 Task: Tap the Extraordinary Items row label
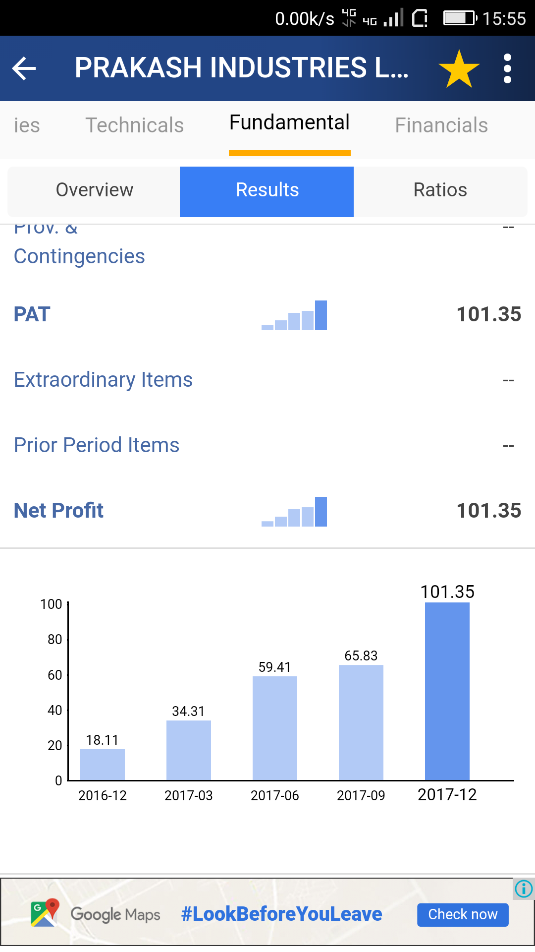tap(103, 380)
